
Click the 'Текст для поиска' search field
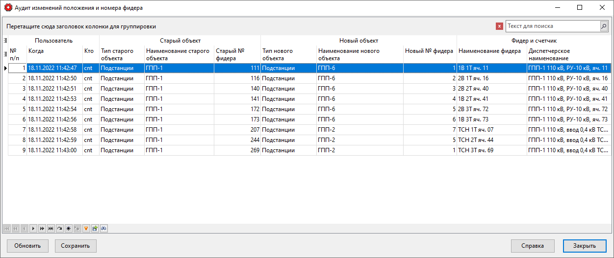pos(552,26)
